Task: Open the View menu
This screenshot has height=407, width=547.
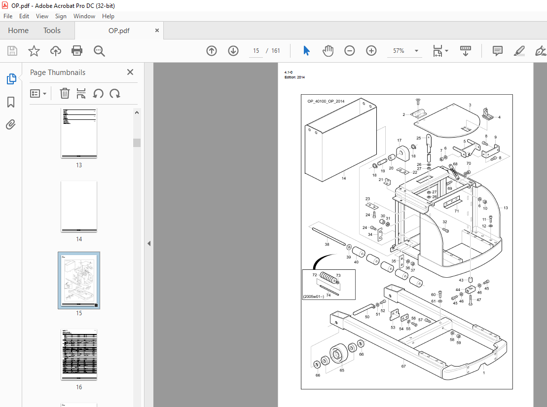Action: pyautogui.click(x=42, y=16)
